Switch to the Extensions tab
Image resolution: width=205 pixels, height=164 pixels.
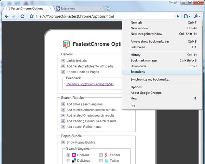[79, 9]
